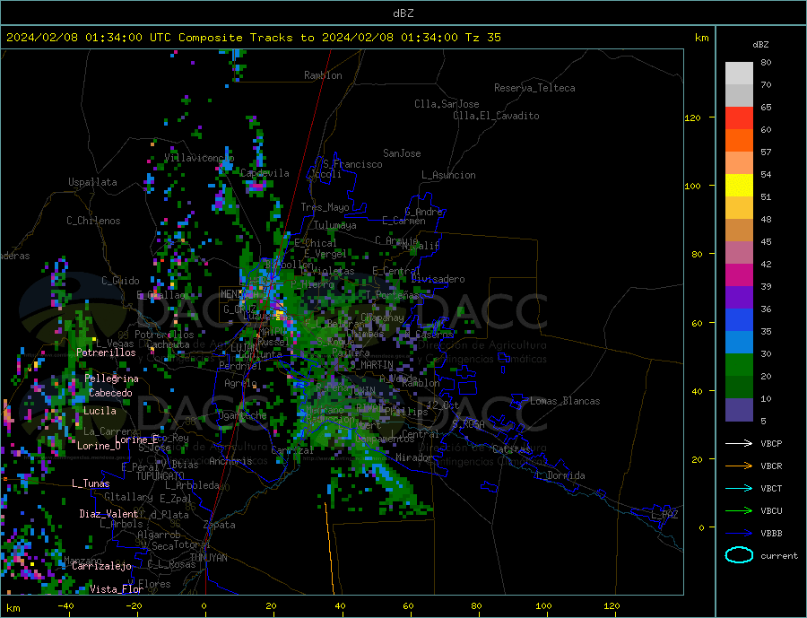Click the C_Guido map label
This screenshot has width=807, height=618.
120,281
